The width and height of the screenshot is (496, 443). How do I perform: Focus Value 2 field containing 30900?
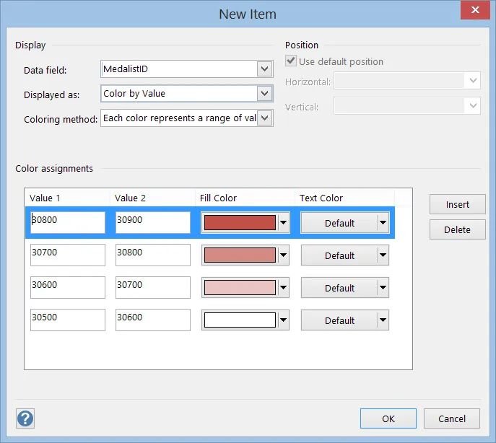pyautogui.click(x=153, y=223)
